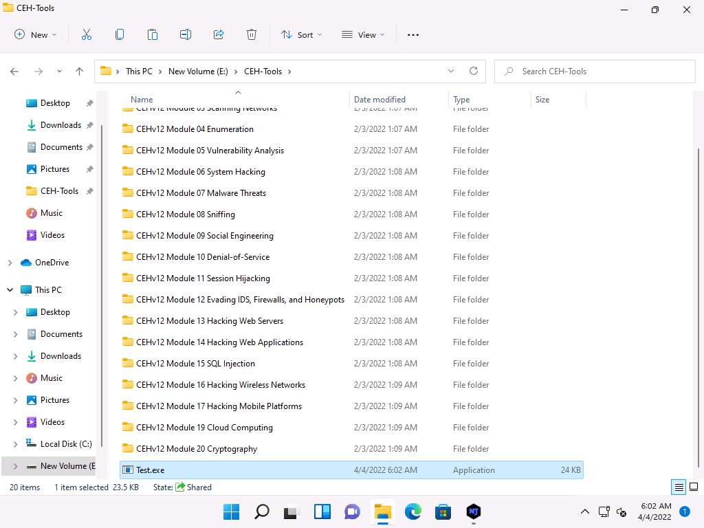
Task: Expand the OneDrive tree node
Action: pyautogui.click(x=10, y=263)
